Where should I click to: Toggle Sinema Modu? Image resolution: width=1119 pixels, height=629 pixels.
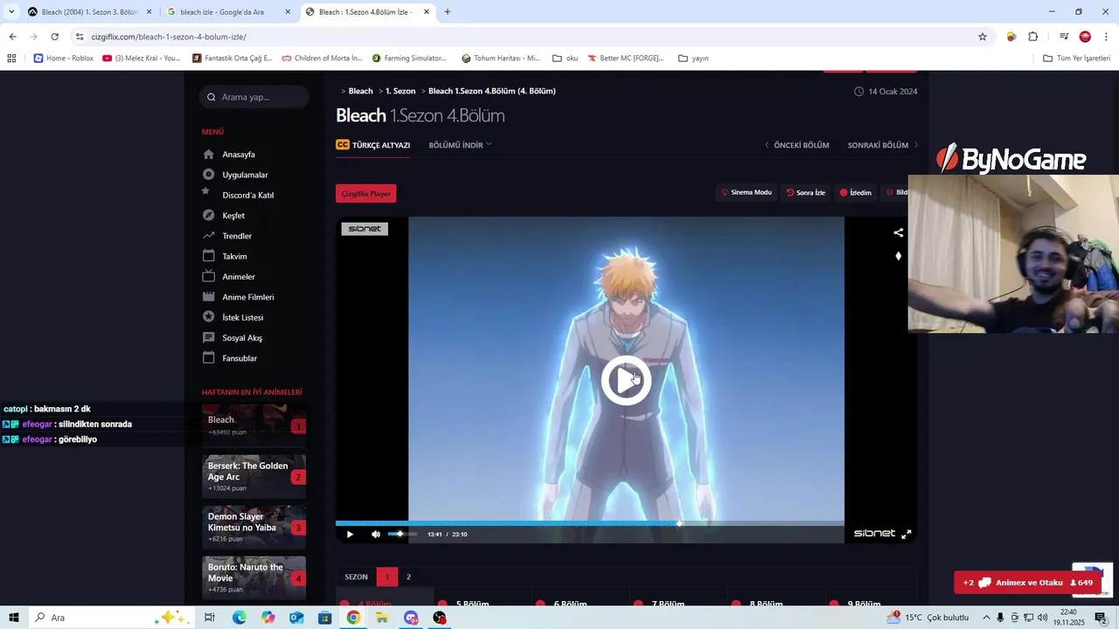[747, 192]
